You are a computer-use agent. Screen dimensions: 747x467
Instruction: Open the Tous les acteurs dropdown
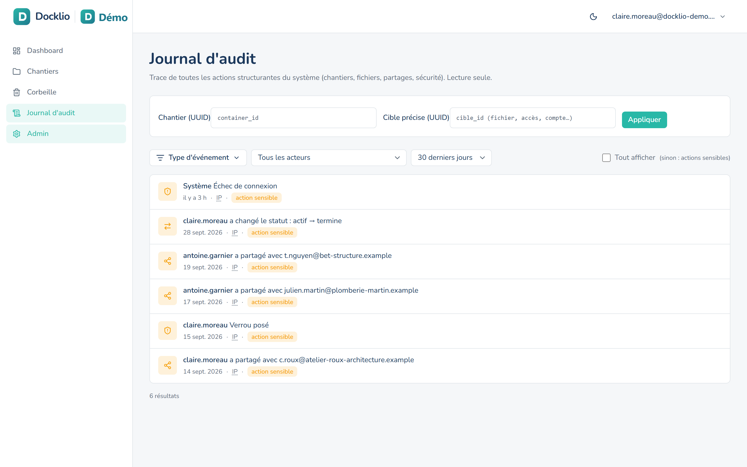click(329, 158)
